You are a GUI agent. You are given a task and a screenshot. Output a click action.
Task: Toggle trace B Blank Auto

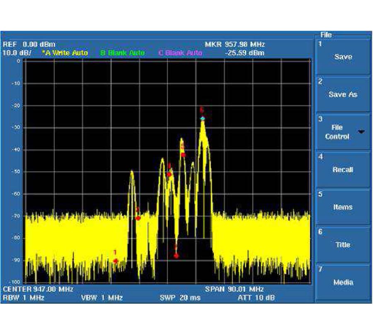(122, 53)
